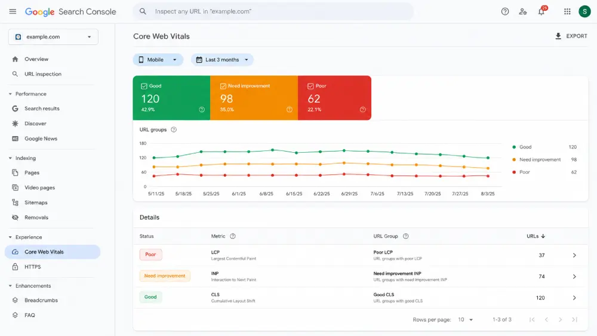Click the URL groups help icon
Screen dimensions: 597x336
174,130
